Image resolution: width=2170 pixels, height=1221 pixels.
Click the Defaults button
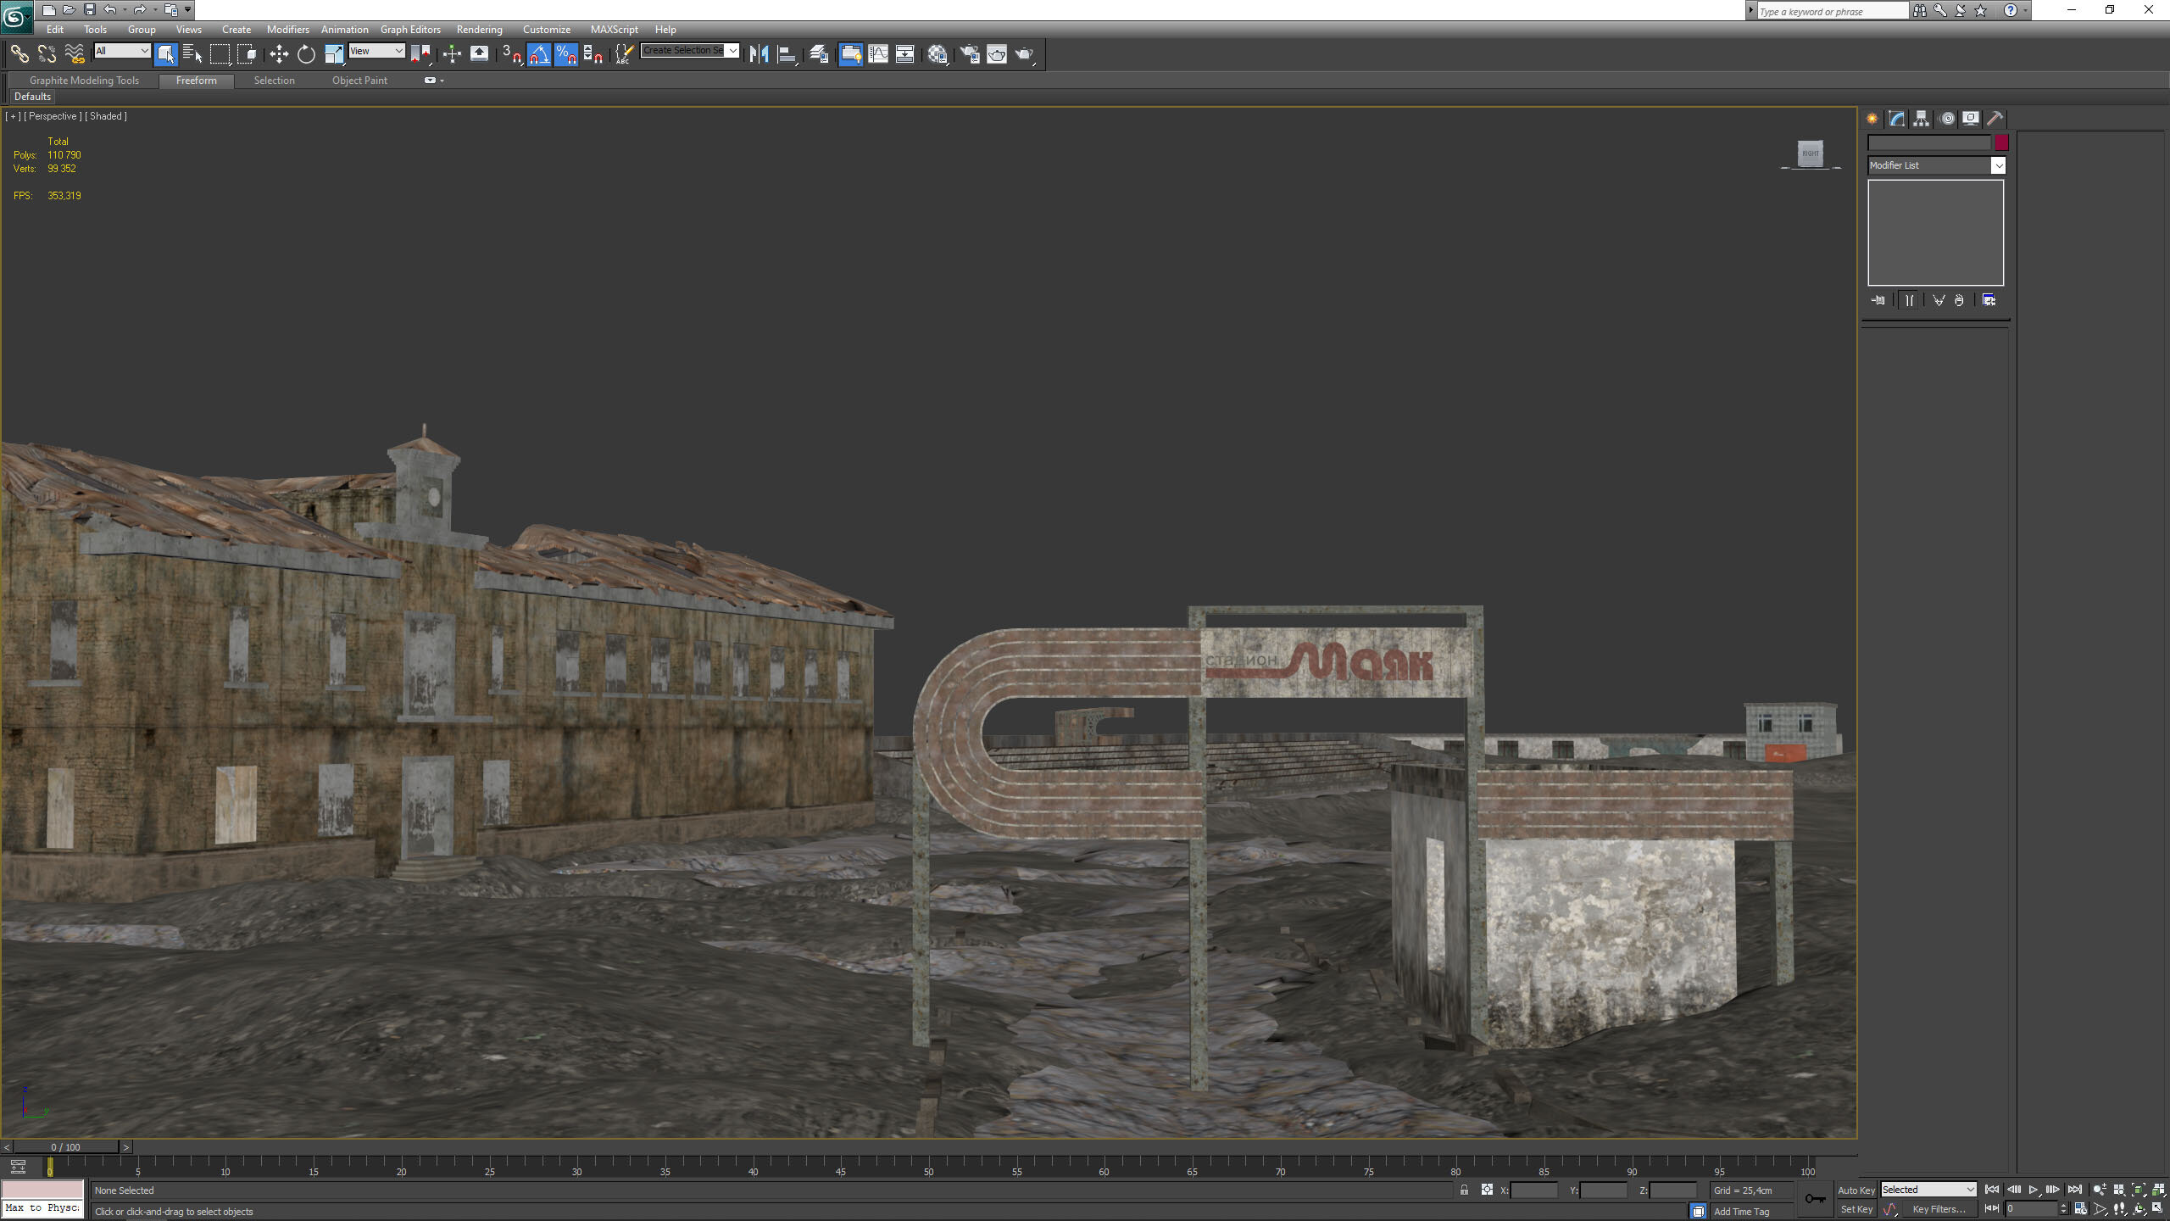point(32,97)
